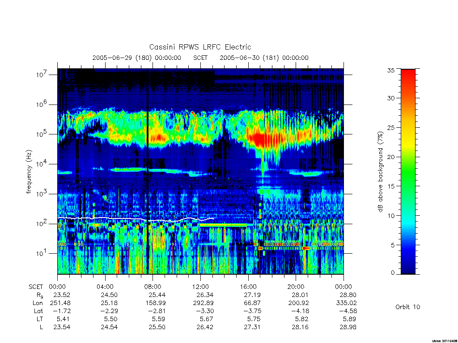Screen dimensions: 458x343
Task: Click the SCET tick label '08:00'
Action: (x=153, y=287)
